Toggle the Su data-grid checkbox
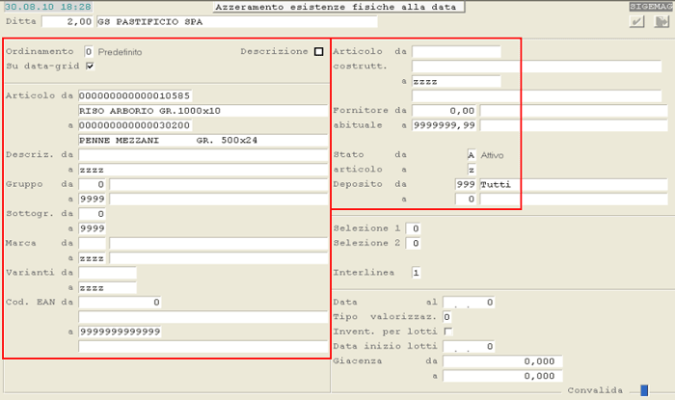675x400 pixels. coord(90,66)
